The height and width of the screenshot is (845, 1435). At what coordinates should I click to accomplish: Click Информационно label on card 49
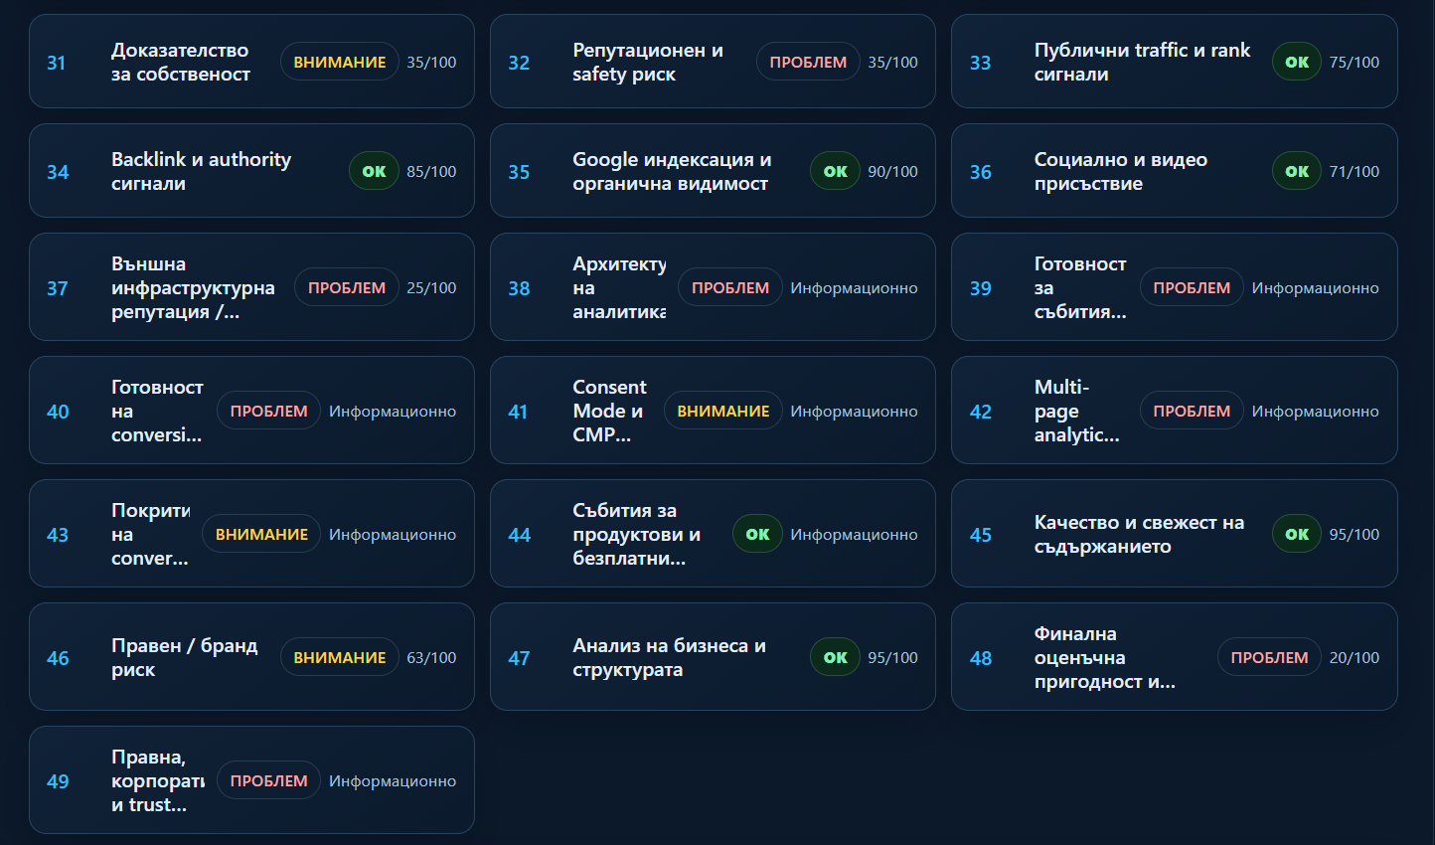393,780
